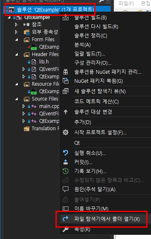Click the annotate speech-bubble icon
This screenshot has height=239, width=151.
click(66, 189)
